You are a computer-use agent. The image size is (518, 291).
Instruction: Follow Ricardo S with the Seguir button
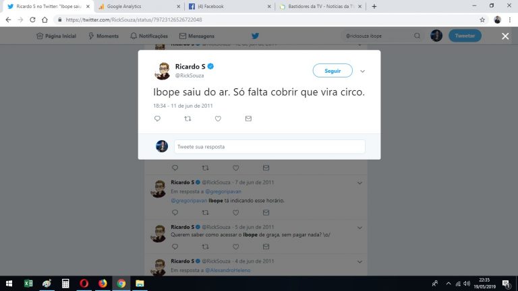pos(333,71)
